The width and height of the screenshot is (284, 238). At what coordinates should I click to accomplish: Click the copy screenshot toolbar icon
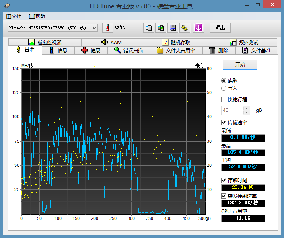(161, 28)
